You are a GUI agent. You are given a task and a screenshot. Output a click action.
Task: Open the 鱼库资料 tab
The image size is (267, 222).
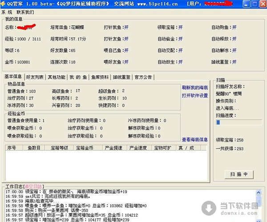tap(100, 77)
